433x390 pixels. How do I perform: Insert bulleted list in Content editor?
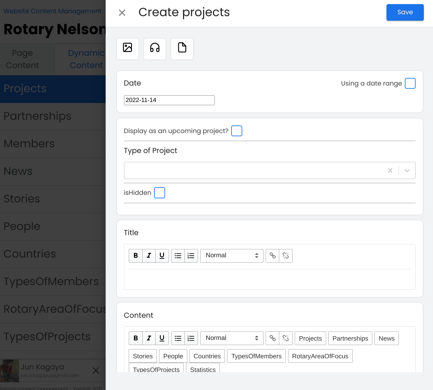(x=178, y=338)
